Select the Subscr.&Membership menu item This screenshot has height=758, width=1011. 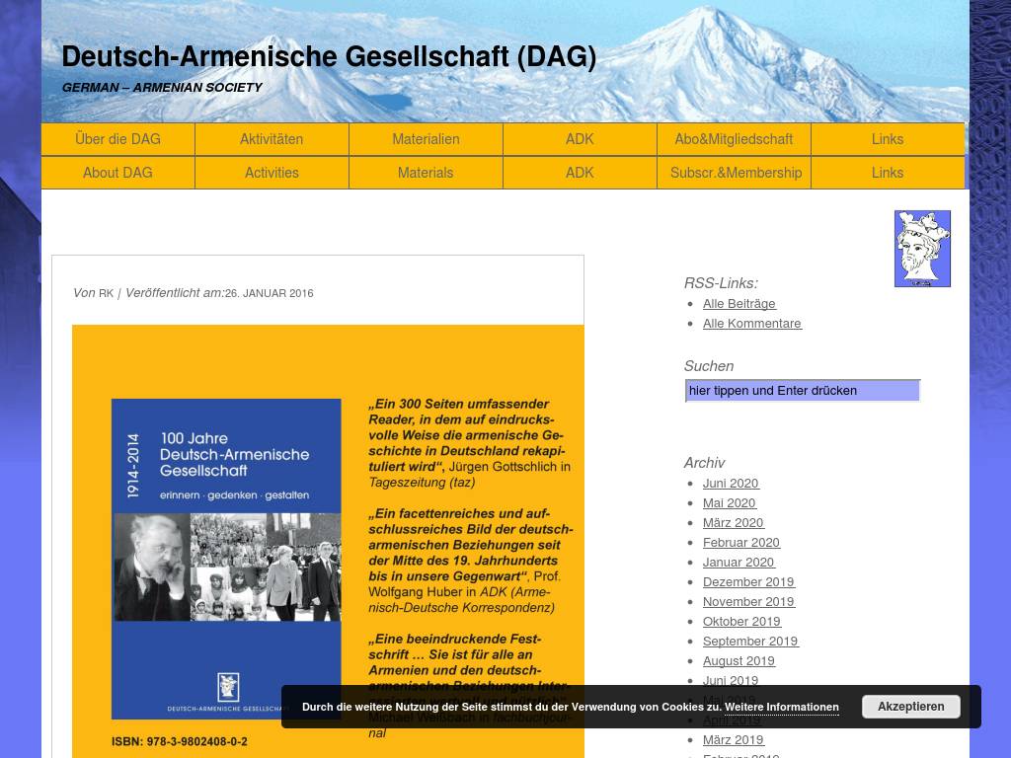point(736,173)
